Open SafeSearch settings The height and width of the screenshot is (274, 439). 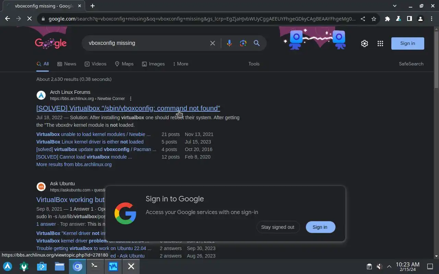[411, 64]
